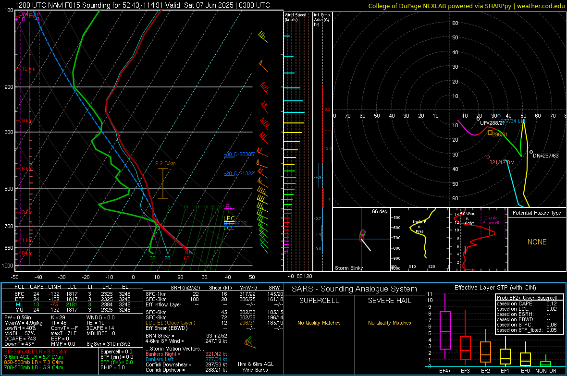The height and width of the screenshot is (376, 567).
Task: Click the SEVERE HAIL analogue heading
Action: tap(389, 301)
